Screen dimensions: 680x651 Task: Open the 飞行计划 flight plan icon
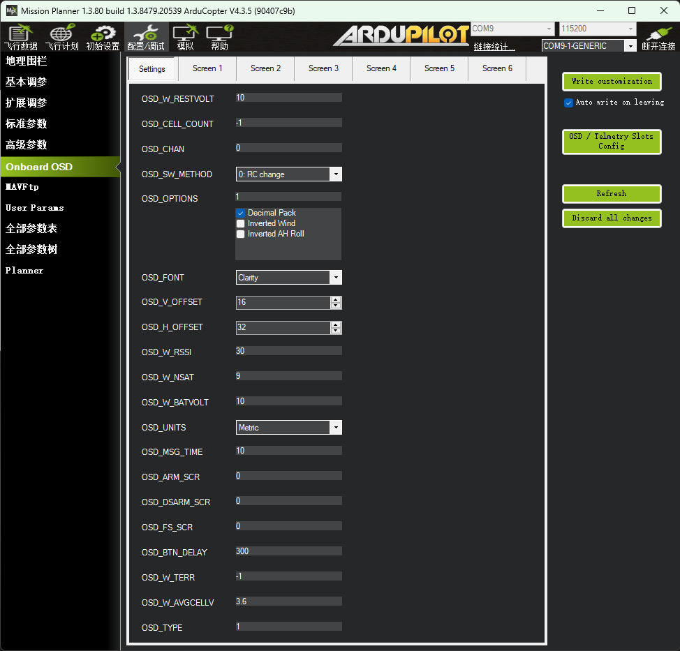(61, 37)
